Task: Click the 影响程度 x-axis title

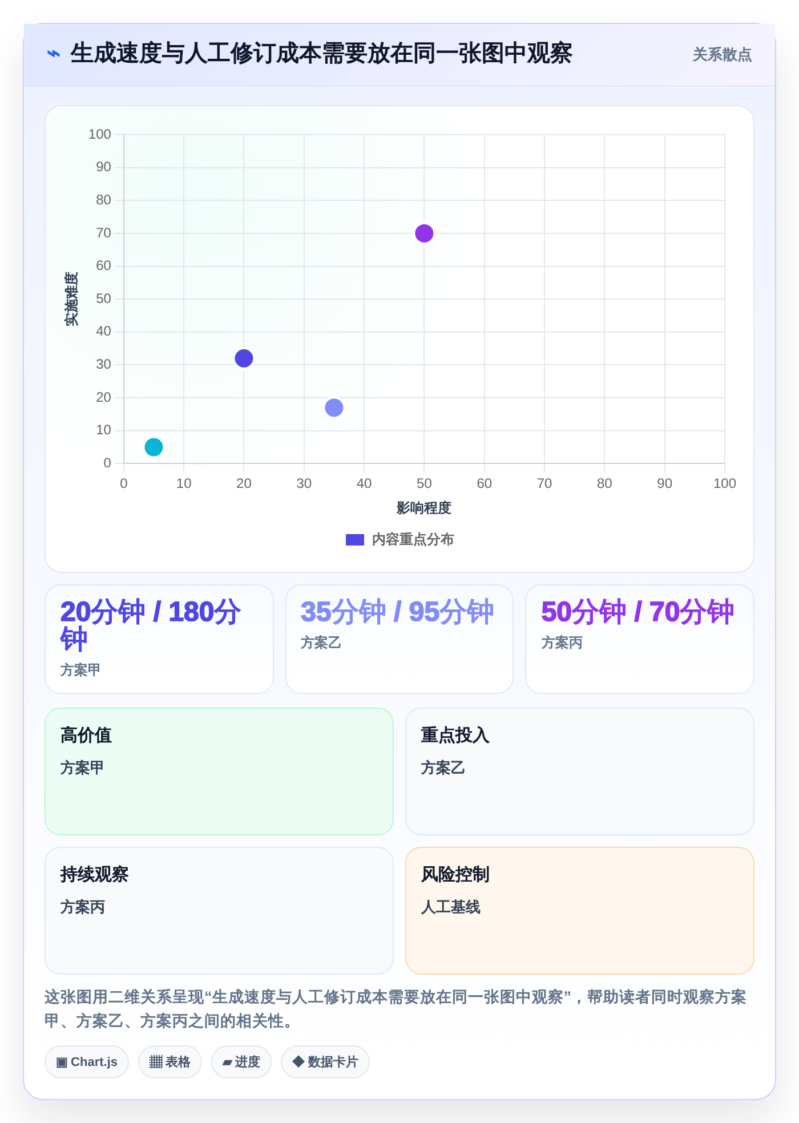Action: coord(424,508)
